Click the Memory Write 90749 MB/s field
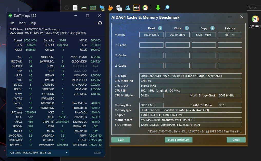This screenshot has width=261, height=161. (x=177, y=35)
